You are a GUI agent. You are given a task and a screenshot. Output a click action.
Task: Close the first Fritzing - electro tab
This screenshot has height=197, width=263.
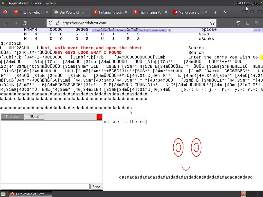tap(47, 12)
